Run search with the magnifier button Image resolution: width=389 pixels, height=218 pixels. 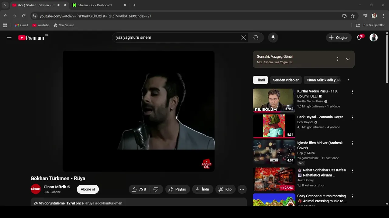coord(256,38)
